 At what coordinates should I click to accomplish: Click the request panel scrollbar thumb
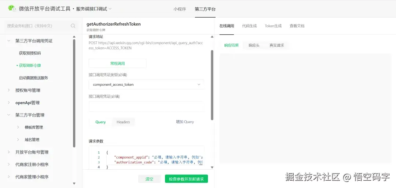[212, 85]
